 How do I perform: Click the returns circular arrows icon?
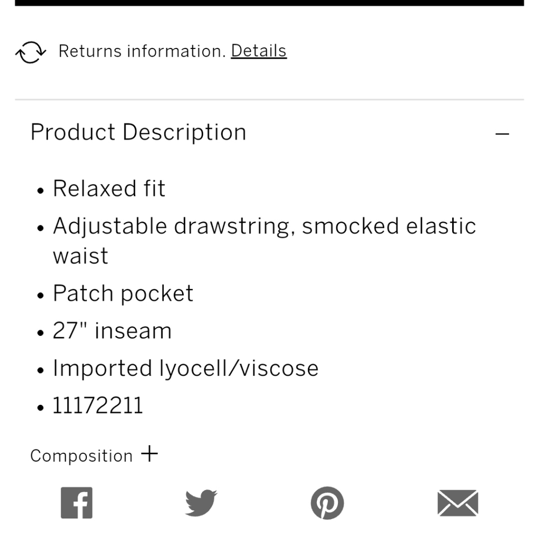tap(31, 52)
